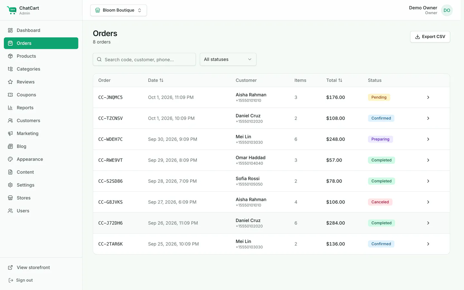464x290 pixels.
Task: Click the Stores shop icon
Action: point(10,198)
